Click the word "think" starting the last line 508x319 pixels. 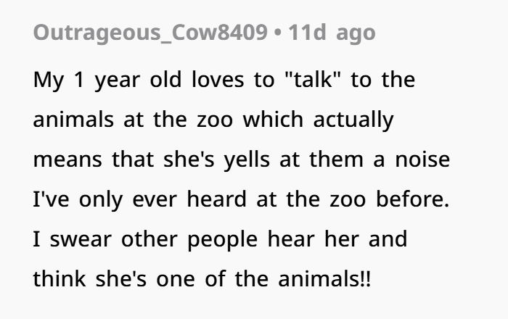coord(60,278)
